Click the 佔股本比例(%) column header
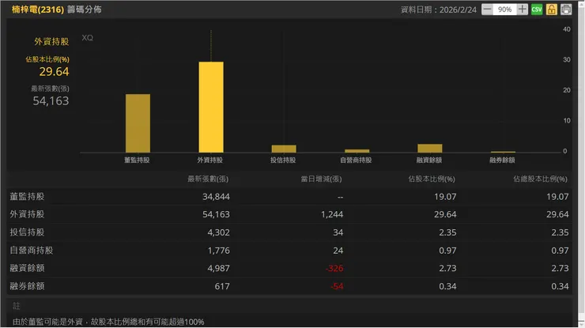This screenshot has width=585, height=328. (432, 179)
